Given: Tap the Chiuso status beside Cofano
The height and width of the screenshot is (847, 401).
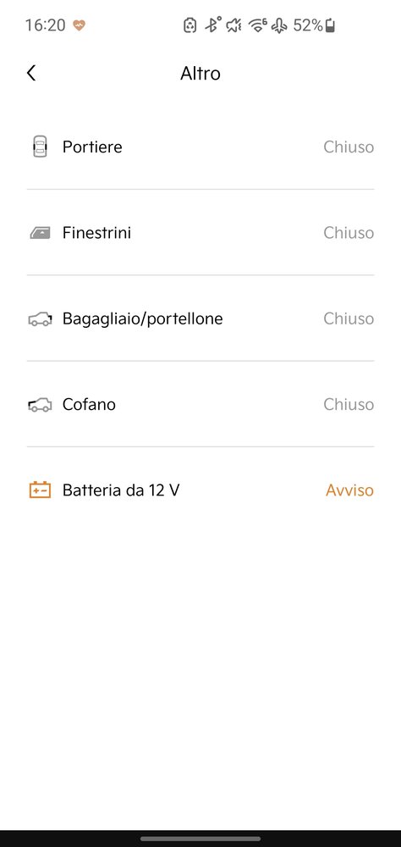Looking at the screenshot, I should coord(349,405).
